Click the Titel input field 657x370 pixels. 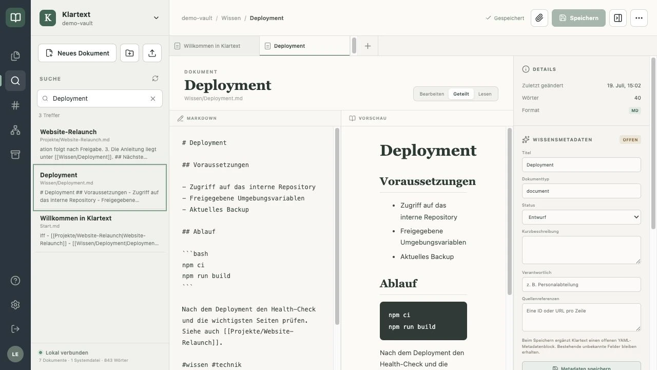[x=581, y=165]
